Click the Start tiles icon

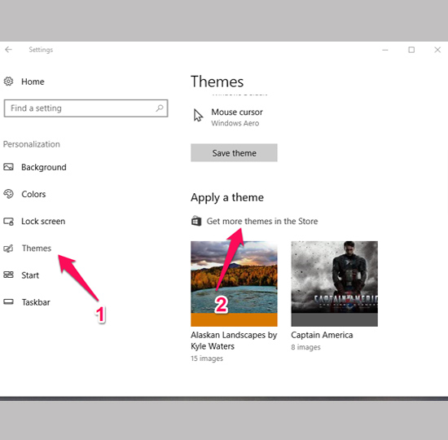[8, 275]
